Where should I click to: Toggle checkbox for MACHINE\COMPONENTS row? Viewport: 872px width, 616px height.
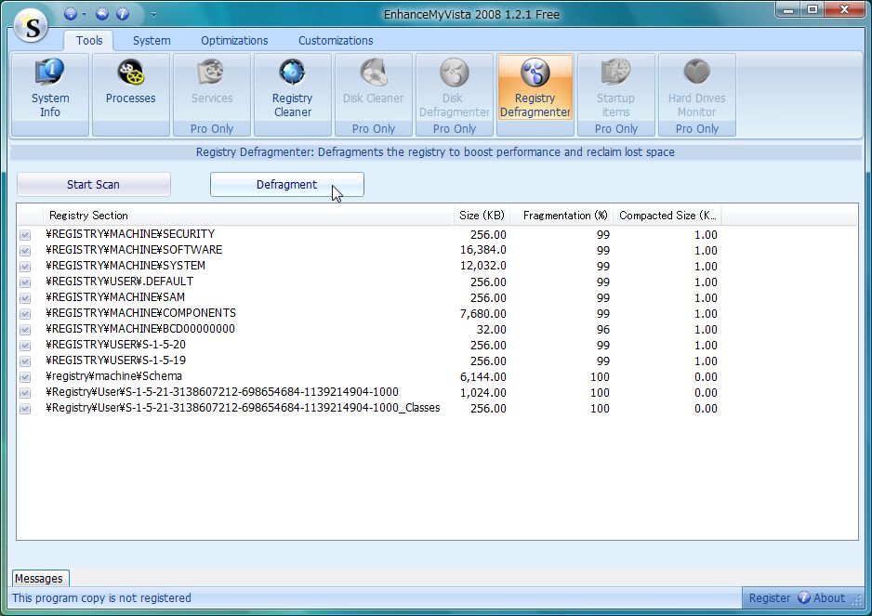pyautogui.click(x=25, y=313)
